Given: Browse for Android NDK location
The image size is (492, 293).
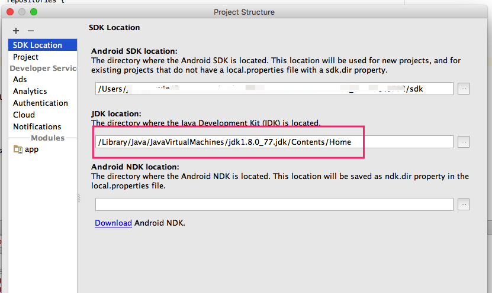Looking at the screenshot, I should coord(464,204).
